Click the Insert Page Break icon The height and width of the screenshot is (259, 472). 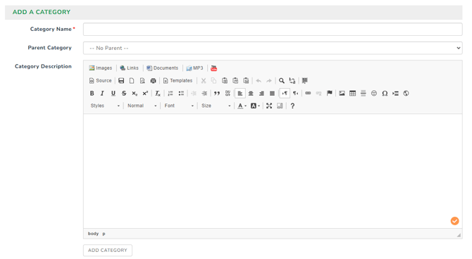[x=395, y=93]
